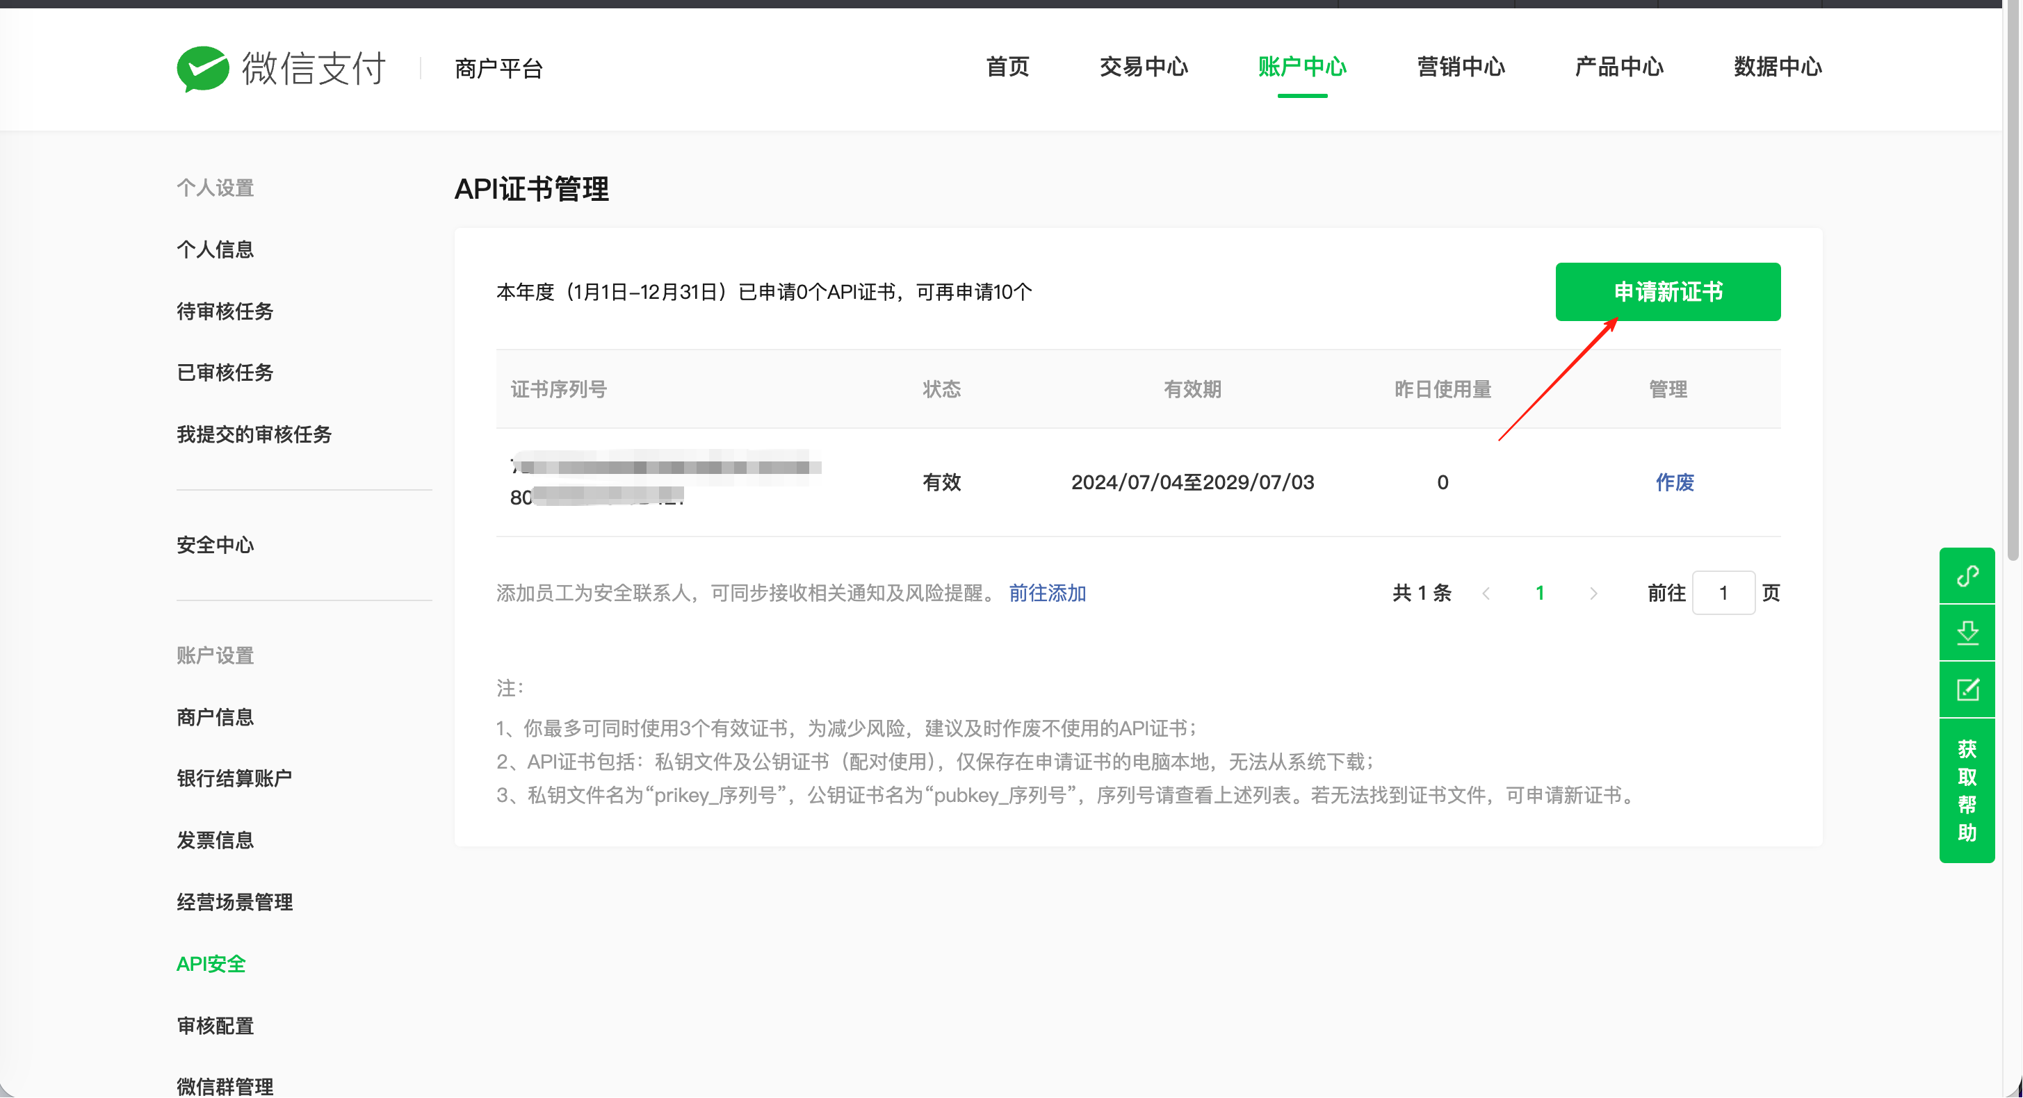Click the API证书管理 page title
The height and width of the screenshot is (1098, 2023).
point(532,189)
